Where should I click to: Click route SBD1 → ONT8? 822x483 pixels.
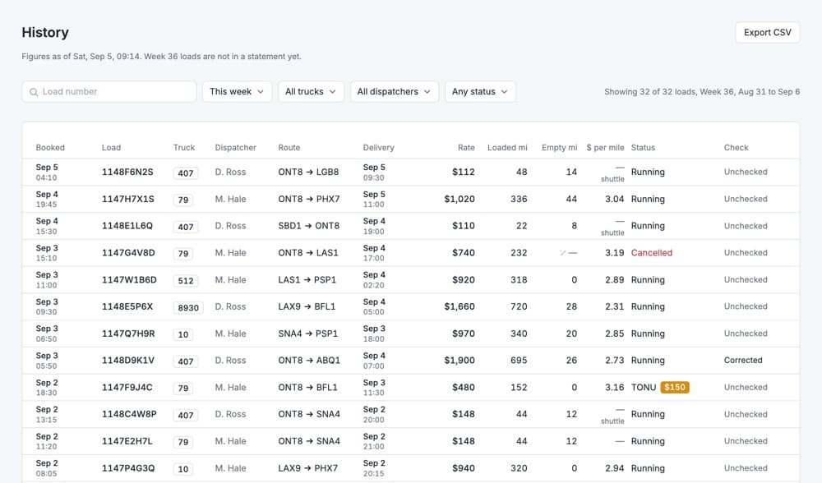click(x=309, y=226)
